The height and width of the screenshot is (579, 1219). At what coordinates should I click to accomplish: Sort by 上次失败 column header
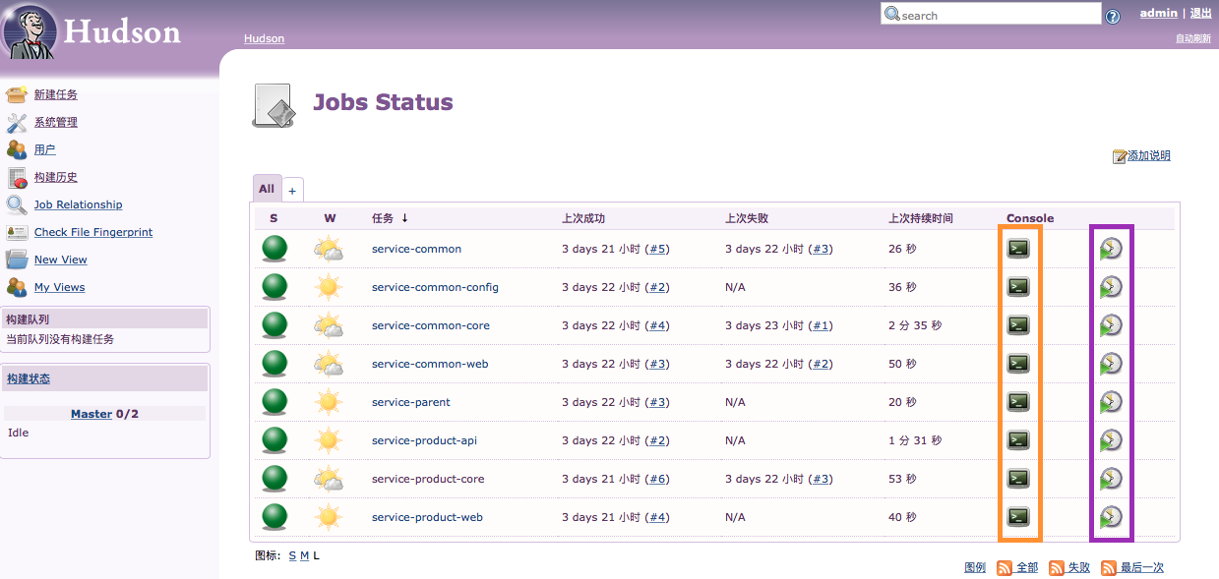tap(747, 218)
